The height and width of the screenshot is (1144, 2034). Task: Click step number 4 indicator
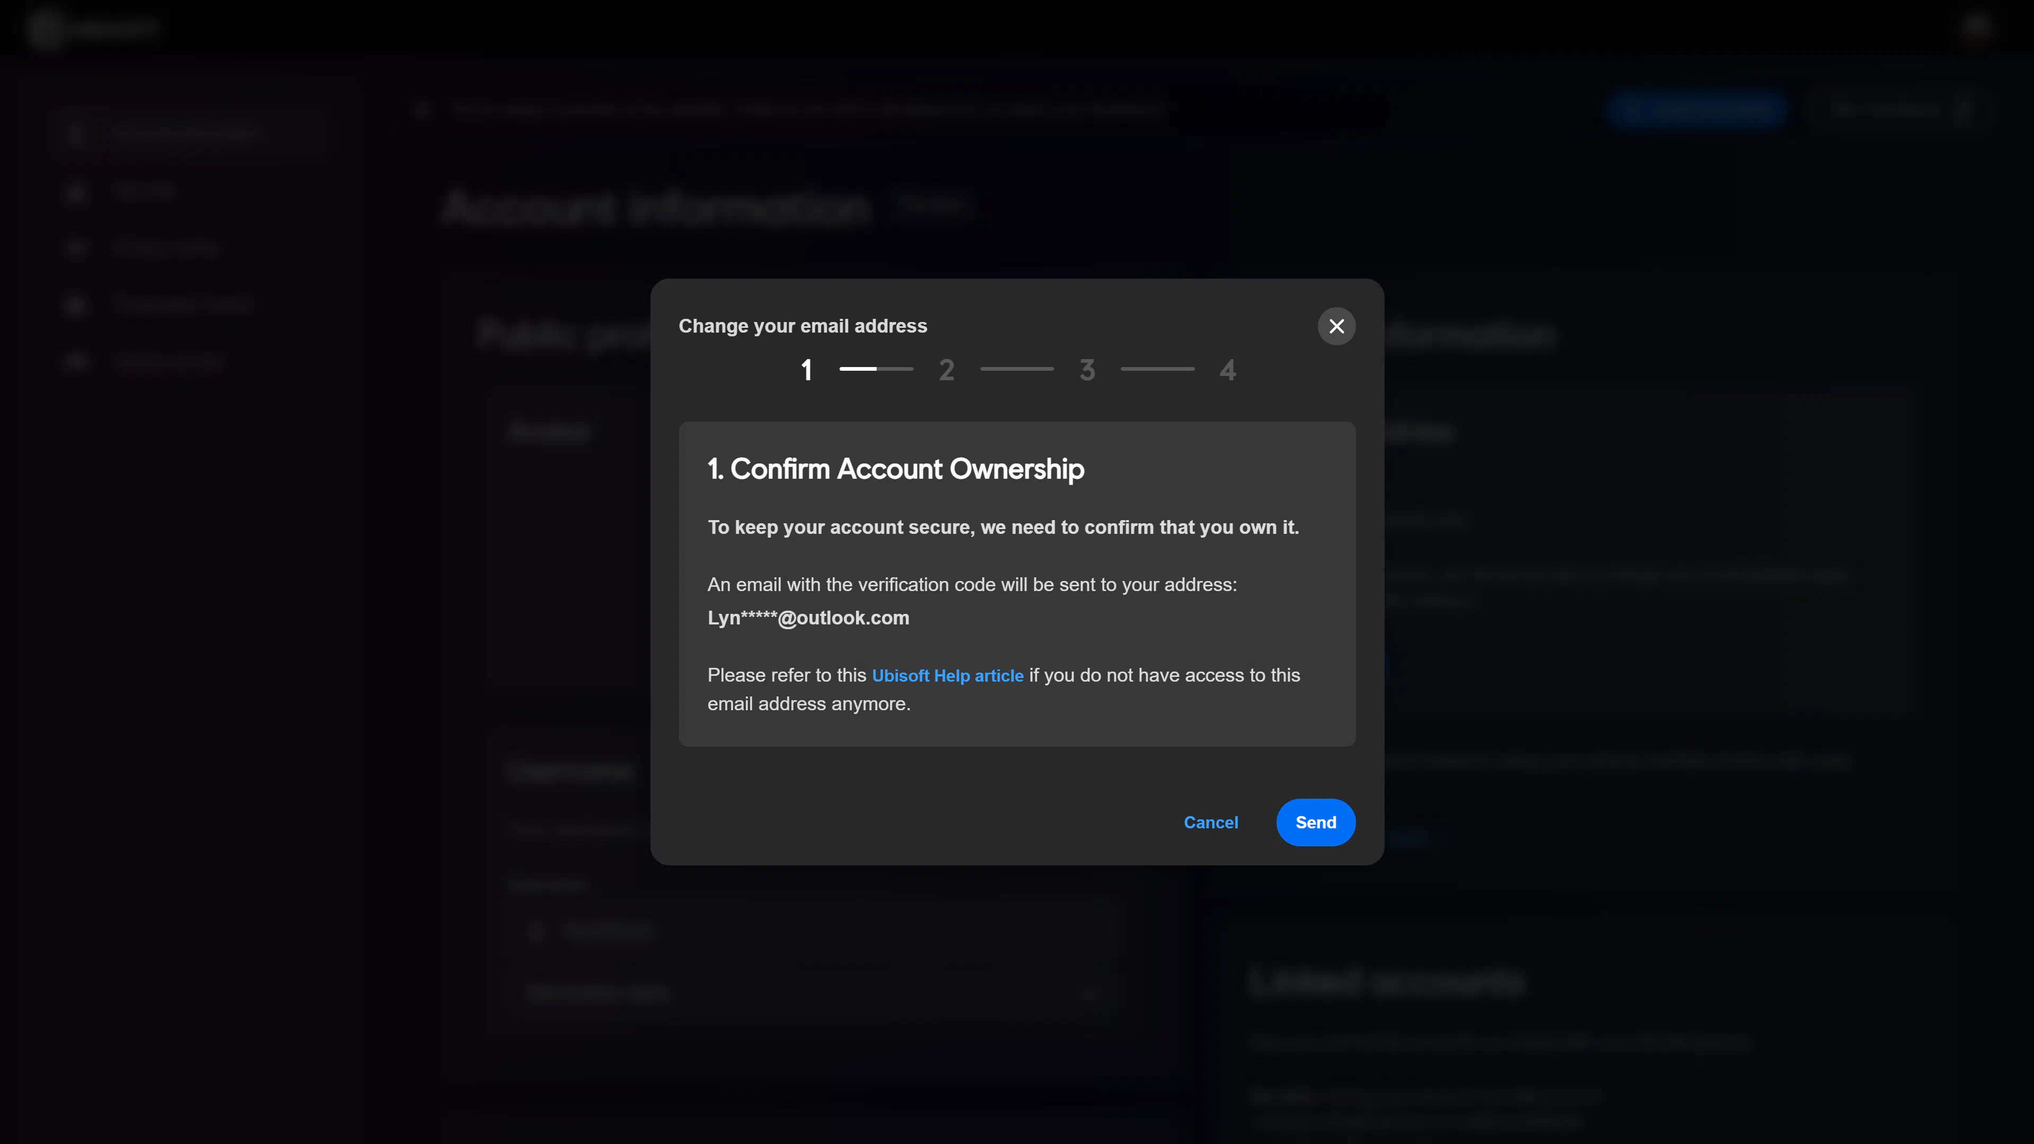coord(1227,370)
